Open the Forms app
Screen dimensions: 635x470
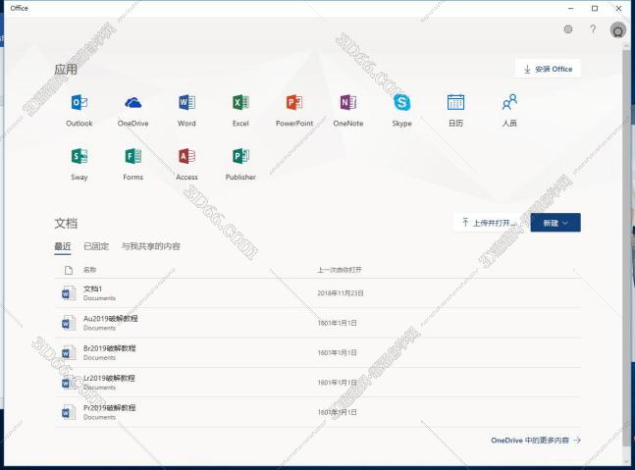(132, 165)
